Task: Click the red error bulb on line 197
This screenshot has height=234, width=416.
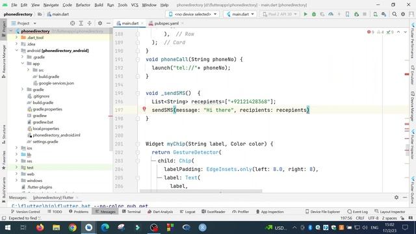Action: pos(144,109)
